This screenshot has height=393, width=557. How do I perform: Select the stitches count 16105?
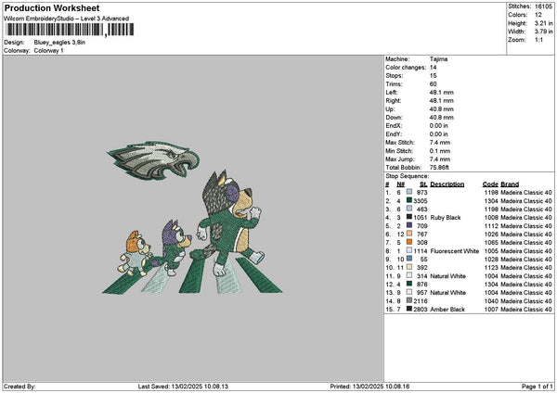(x=543, y=6)
